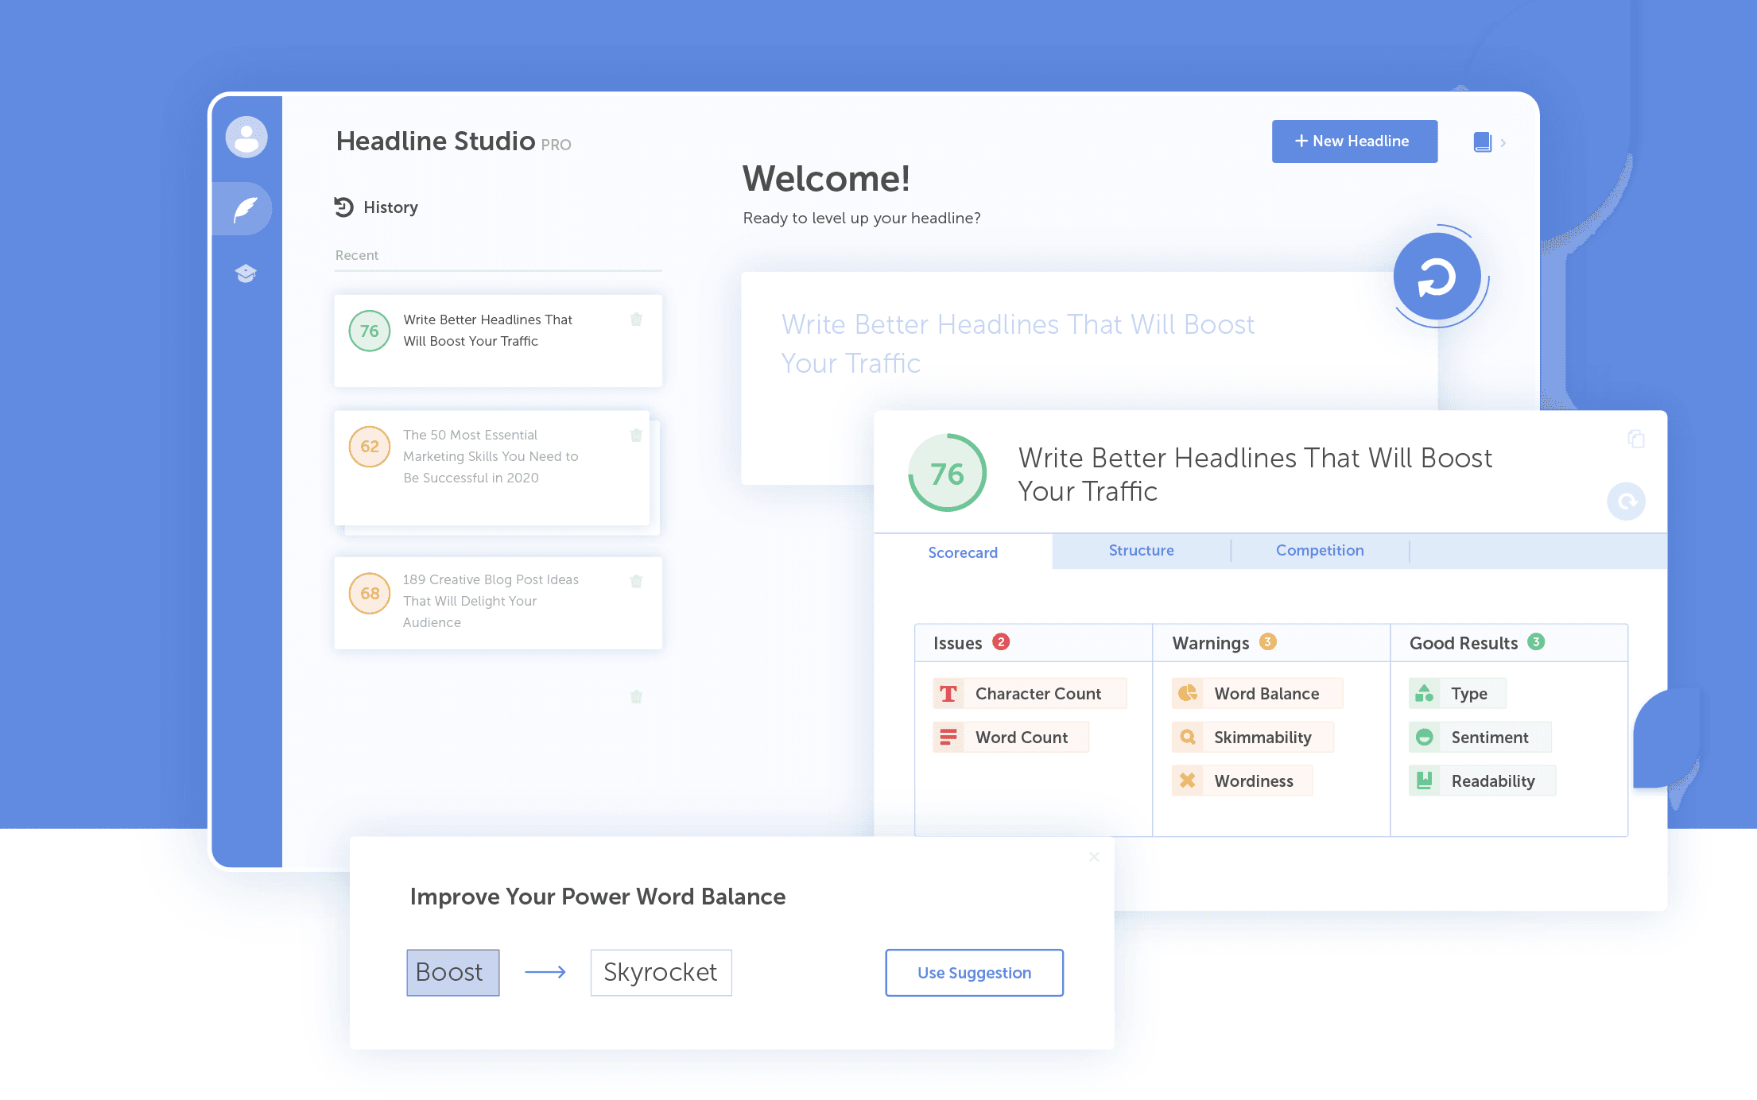Click the large 76 score circle
The width and height of the screenshot is (1757, 1100).
pos(947,474)
